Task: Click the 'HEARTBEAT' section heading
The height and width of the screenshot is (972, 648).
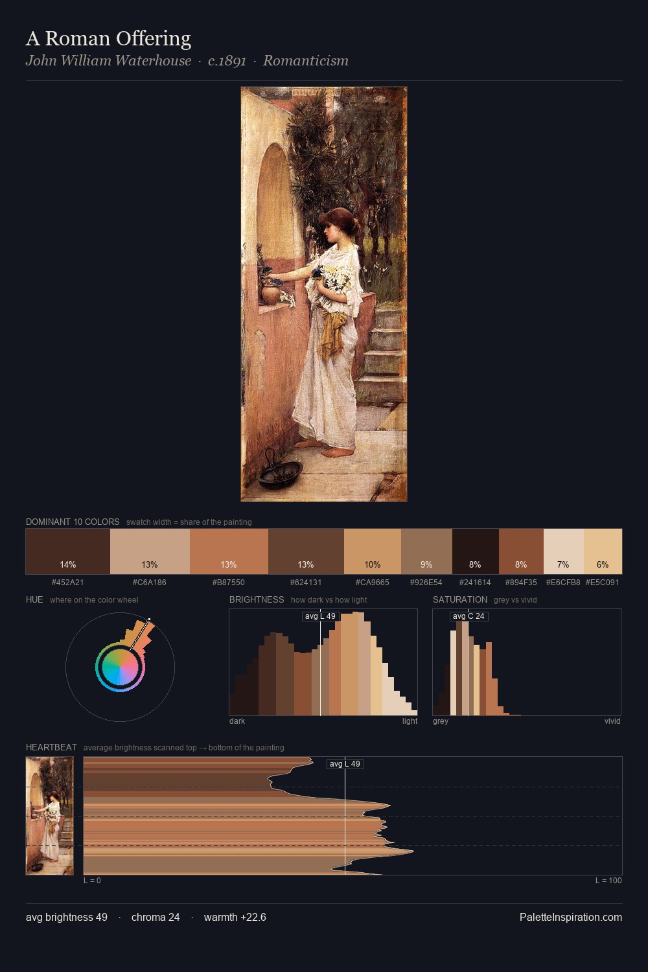Action: [51, 747]
